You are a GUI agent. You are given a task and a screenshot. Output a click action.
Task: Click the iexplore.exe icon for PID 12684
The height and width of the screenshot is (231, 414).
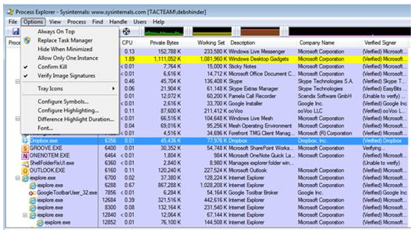click(x=33, y=200)
